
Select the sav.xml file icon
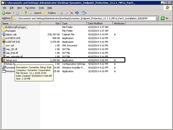pyautogui.click(x=4, y=46)
